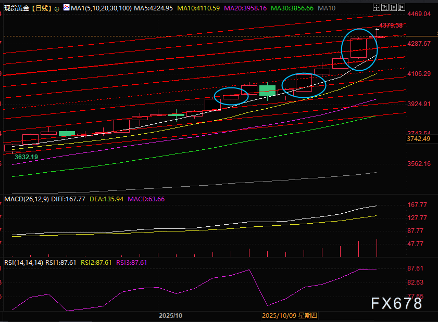Click the dotted crosshair icon in top-right toolbar
The image size is (438, 322).
377,8
